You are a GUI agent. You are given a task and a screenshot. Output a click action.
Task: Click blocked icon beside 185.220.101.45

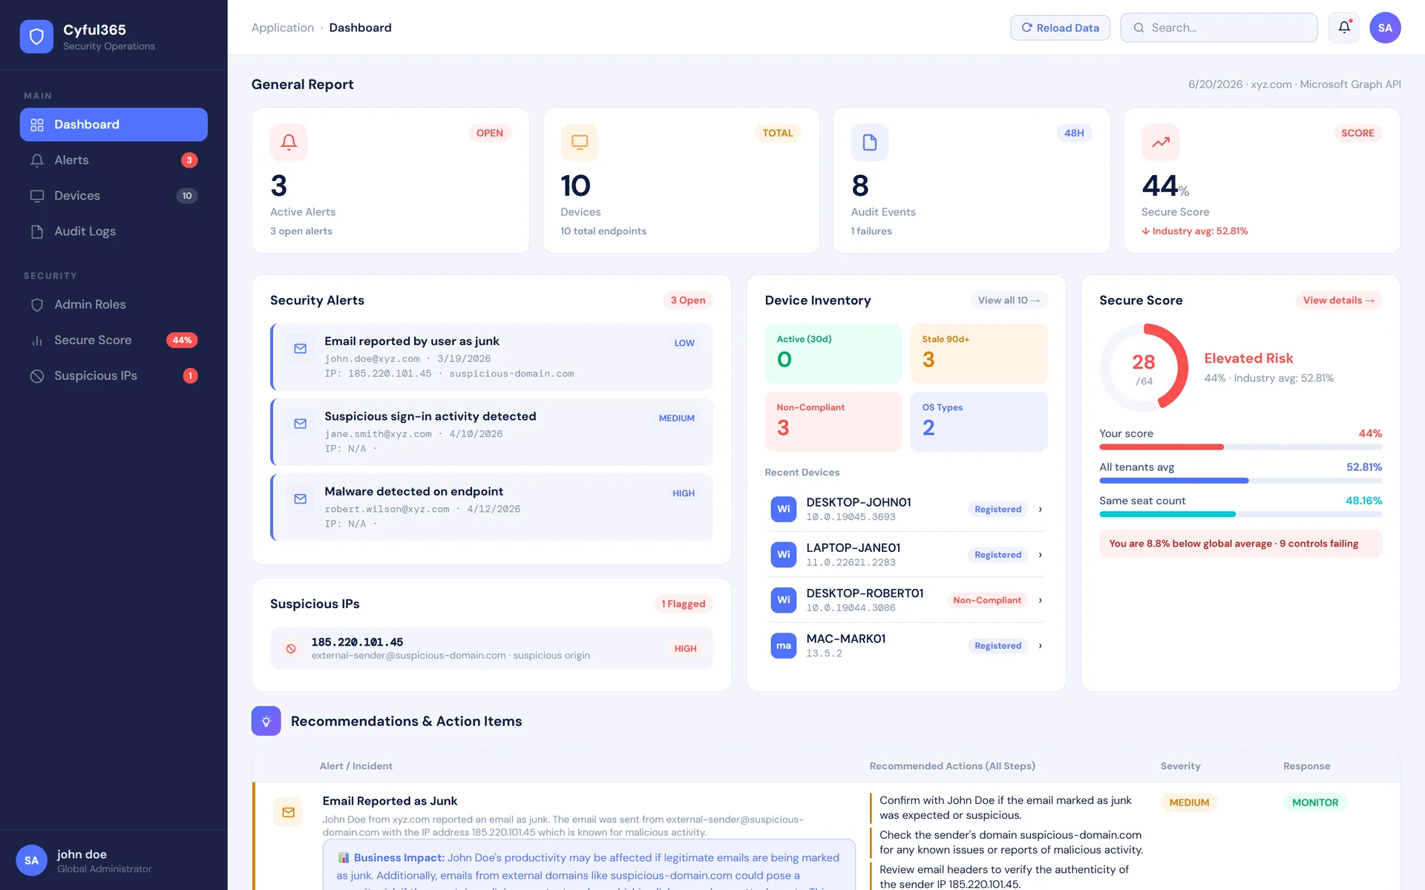(x=291, y=648)
